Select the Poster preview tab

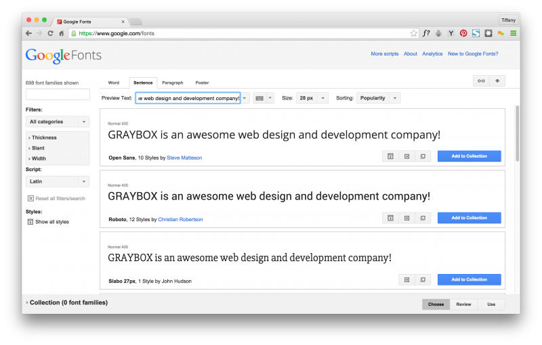(x=202, y=83)
